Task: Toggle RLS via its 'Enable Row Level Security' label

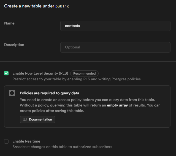Action: pyautogui.click(x=40, y=73)
